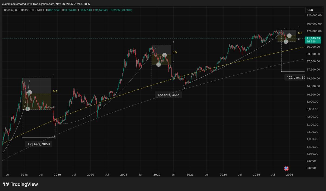Click the 14,500.00 price axis label
The height and width of the screenshot is (191, 326).
(314, 86)
